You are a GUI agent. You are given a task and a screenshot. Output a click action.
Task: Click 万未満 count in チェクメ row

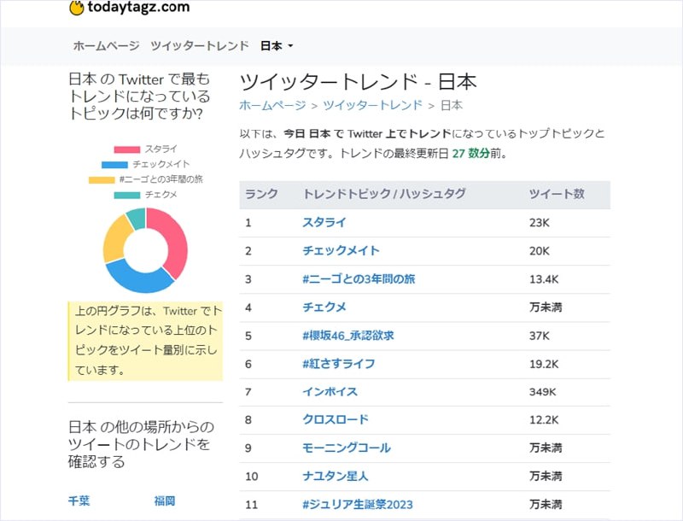[546, 307]
